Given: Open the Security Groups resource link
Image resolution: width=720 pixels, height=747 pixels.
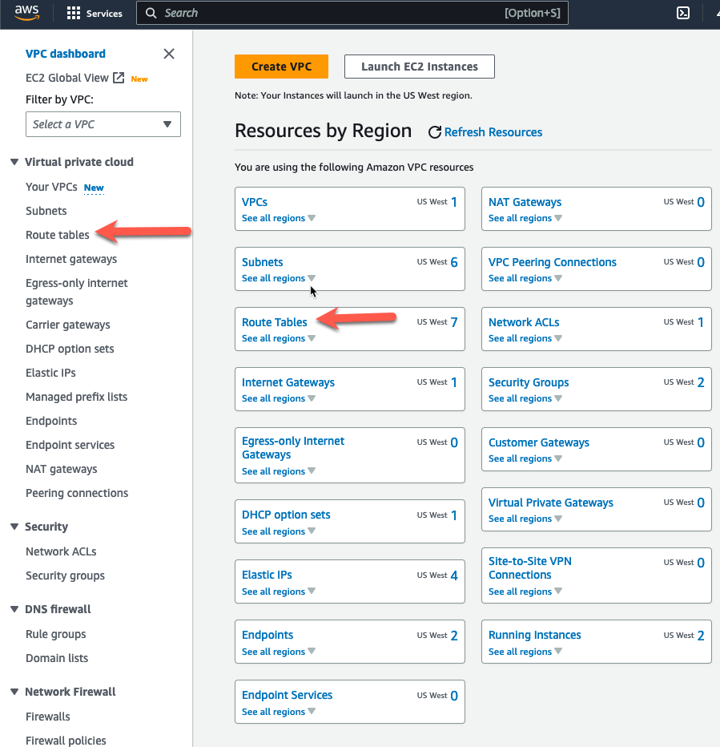Looking at the screenshot, I should pos(529,382).
